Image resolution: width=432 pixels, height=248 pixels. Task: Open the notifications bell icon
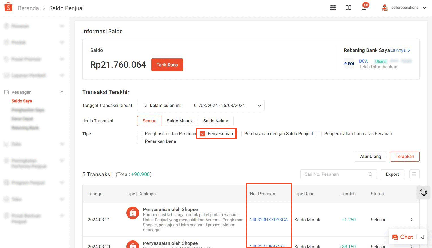point(364,8)
